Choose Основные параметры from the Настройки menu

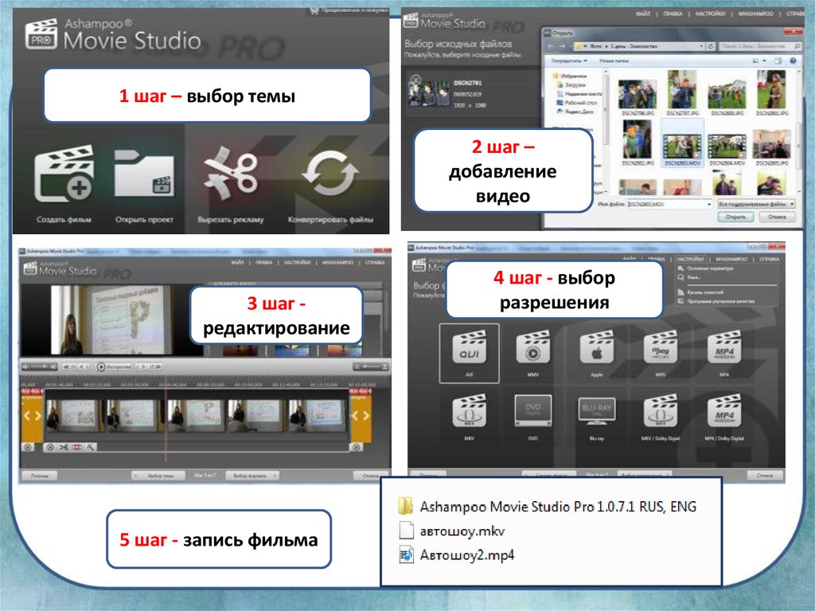pos(709,268)
